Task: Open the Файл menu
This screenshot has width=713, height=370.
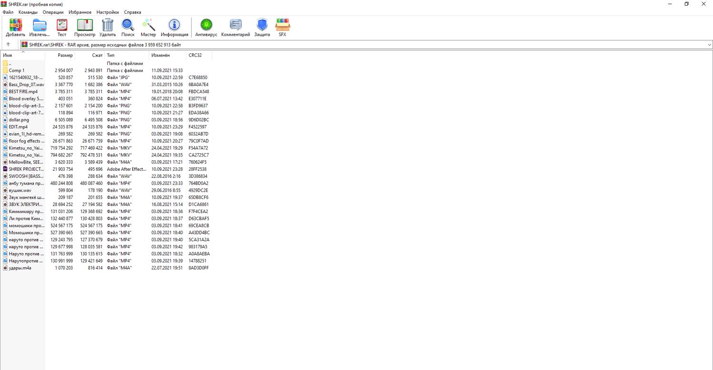Action: [x=8, y=12]
